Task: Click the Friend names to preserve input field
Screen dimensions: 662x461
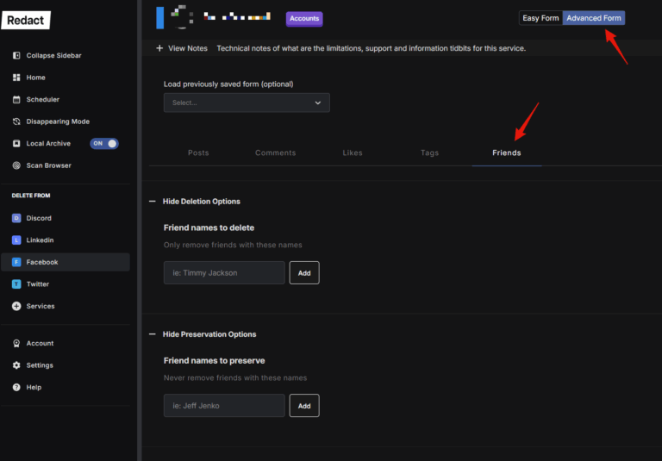Action: pos(224,406)
